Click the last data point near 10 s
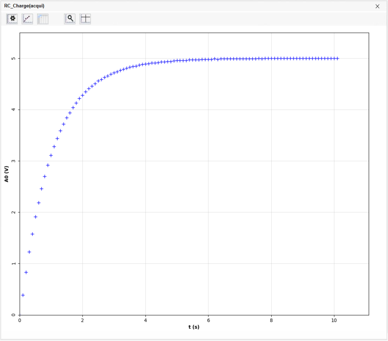 (x=337, y=58)
